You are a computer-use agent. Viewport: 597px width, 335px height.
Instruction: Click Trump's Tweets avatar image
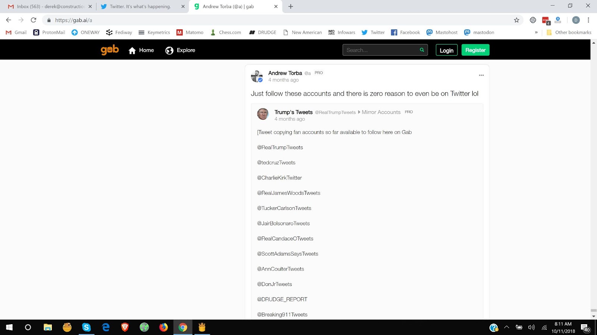coord(263,114)
